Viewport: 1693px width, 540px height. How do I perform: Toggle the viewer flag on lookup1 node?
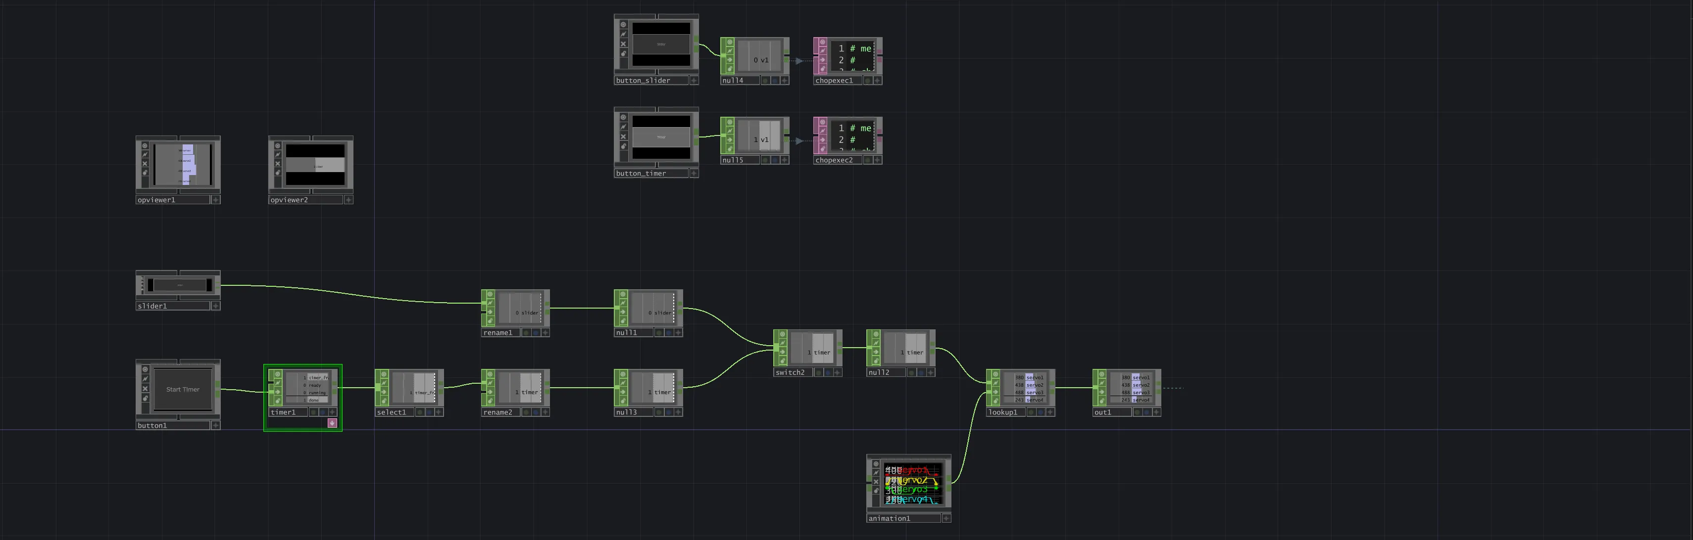pos(995,375)
